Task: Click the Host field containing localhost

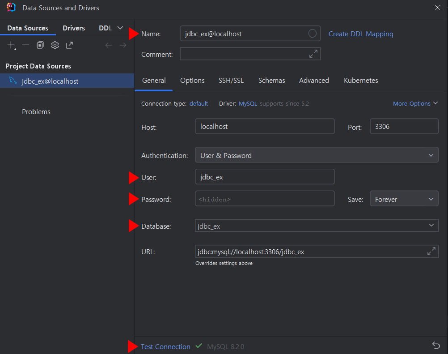Action: (x=265, y=126)
